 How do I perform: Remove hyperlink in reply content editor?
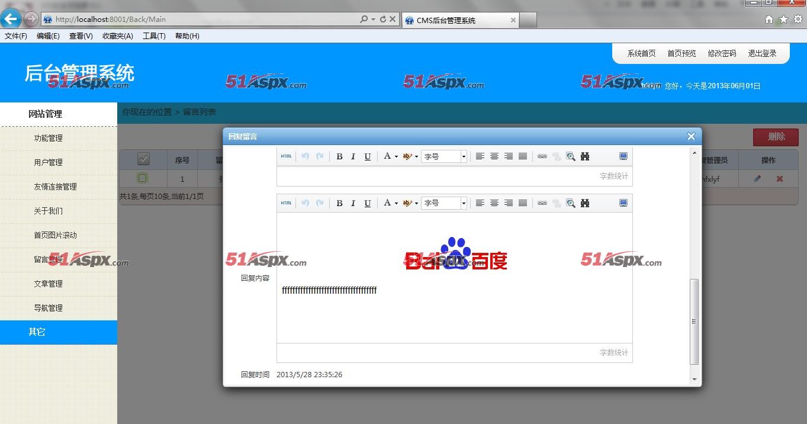point(557,203)
